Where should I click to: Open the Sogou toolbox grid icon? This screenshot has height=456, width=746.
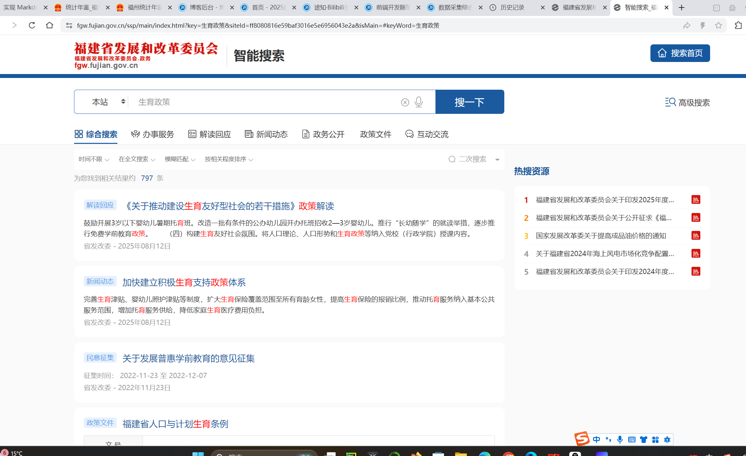click(x=656, y=439)
